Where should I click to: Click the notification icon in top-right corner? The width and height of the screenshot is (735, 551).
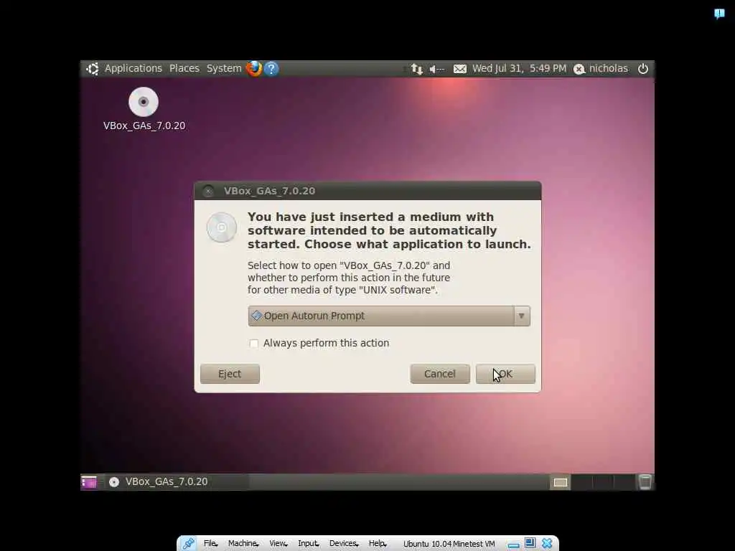tap(719, 14)
